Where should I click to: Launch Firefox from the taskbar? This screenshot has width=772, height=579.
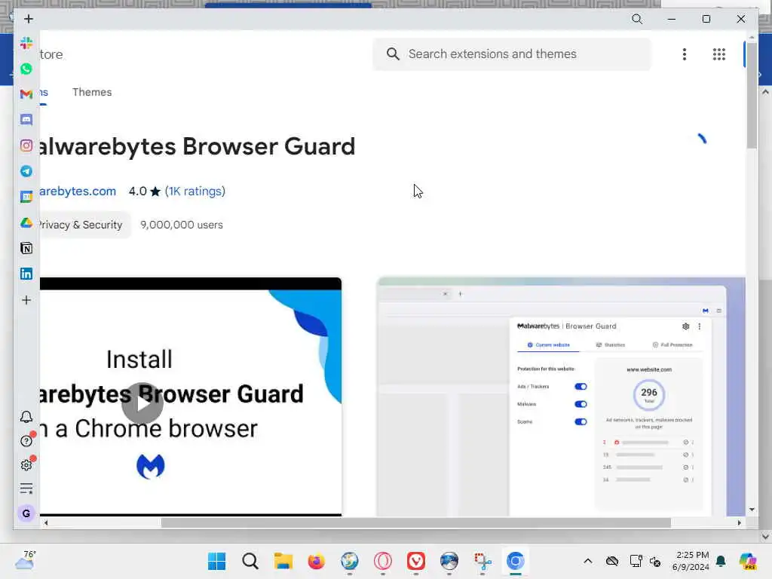(x=316, y=561)
